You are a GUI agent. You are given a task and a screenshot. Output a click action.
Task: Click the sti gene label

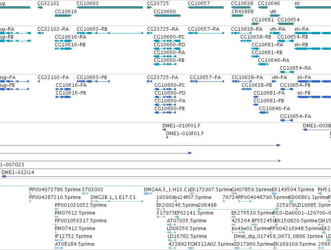[297, 4]
